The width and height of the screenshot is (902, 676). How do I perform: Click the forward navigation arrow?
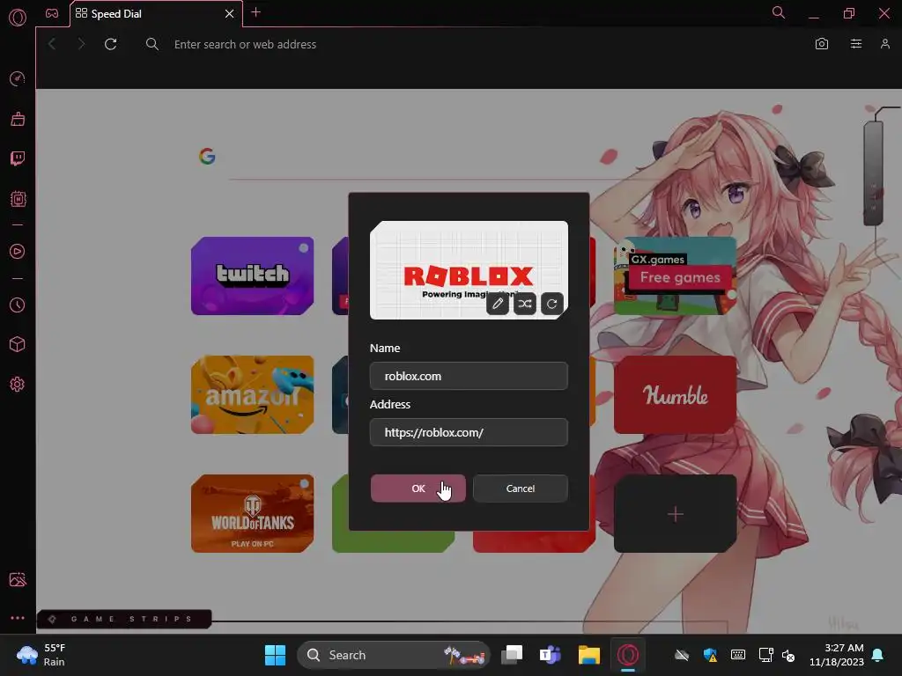pos(81,44)
